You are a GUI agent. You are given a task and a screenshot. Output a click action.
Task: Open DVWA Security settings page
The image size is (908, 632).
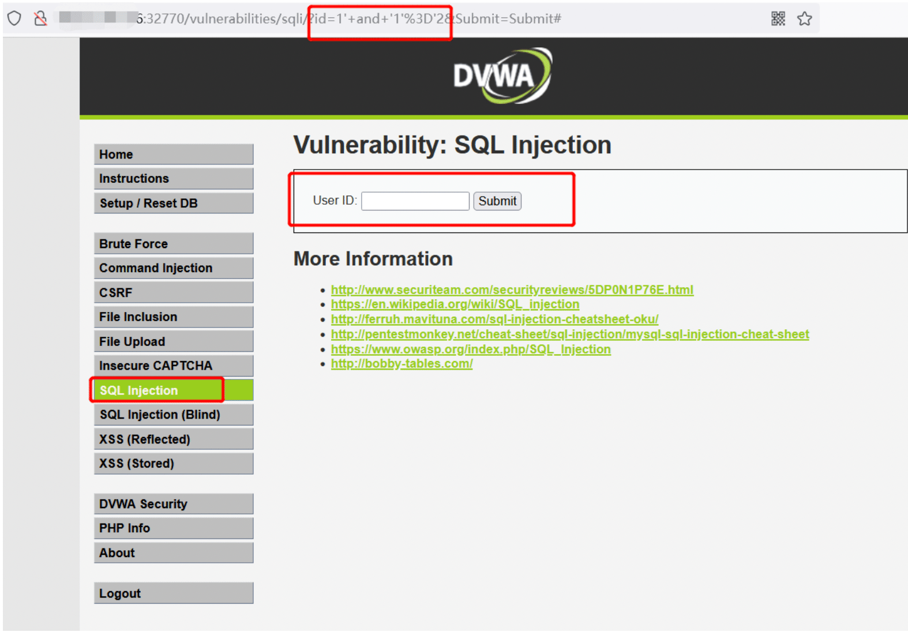tap(174, 504)
